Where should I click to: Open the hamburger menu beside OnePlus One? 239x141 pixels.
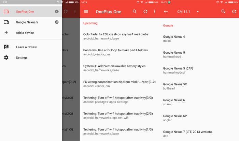click(x=86, y=12)
